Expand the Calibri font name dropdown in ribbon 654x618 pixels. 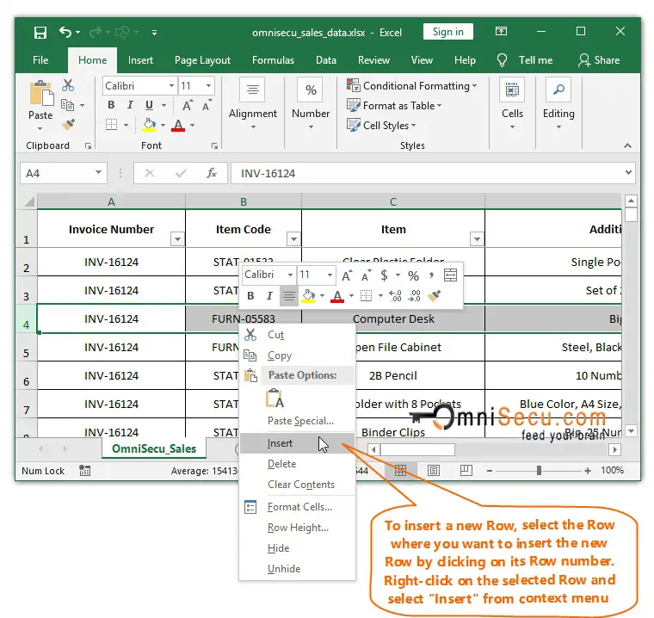pos(170,86)
